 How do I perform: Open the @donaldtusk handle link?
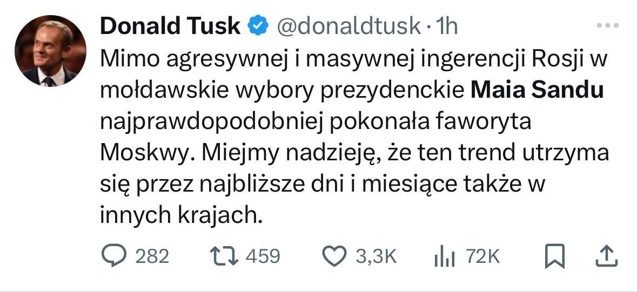pos(348,26)
